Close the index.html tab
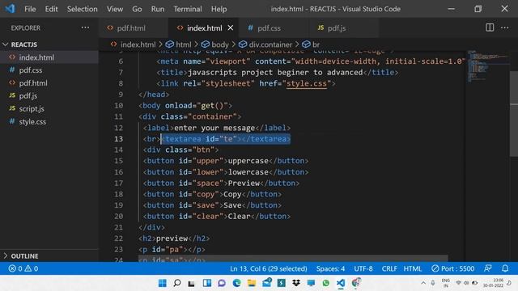The width and height of the screenshot is (518, 291). (x=231, y=28)
